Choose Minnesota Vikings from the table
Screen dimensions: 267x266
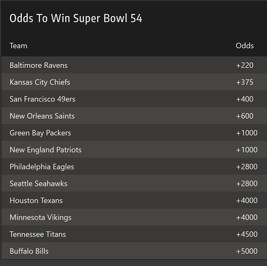(x=41, y=217)
